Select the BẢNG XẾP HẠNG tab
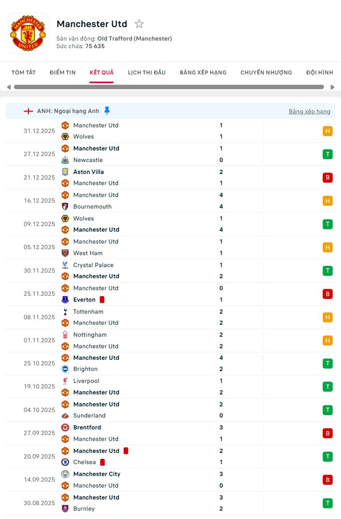 point(203,72)
